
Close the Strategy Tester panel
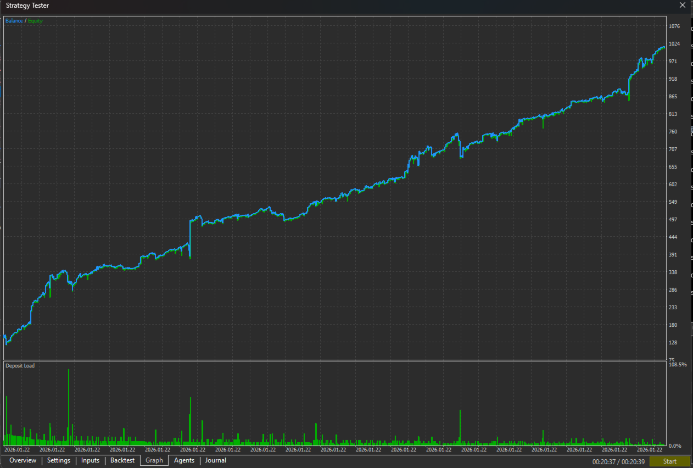tap(683, 5)
